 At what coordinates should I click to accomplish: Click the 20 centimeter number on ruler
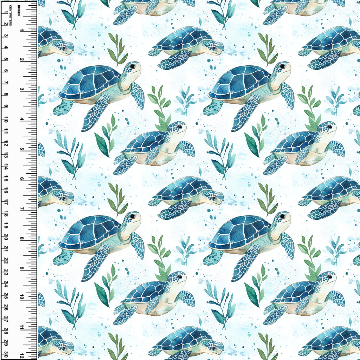pyautogui.click(x=6, y=238)
